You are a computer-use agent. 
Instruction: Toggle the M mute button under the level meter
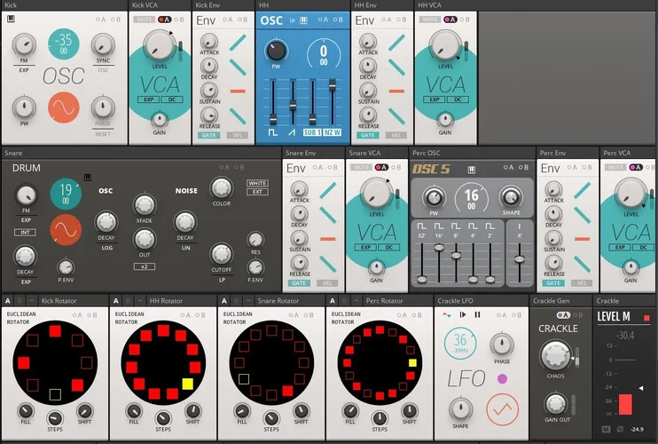(x=606, y=429)
